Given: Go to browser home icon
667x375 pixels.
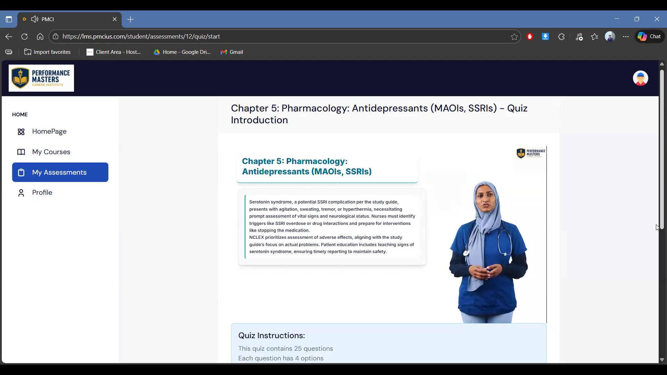Looking at the screenshot, I should pyautogui.click(x=40, y=37).
